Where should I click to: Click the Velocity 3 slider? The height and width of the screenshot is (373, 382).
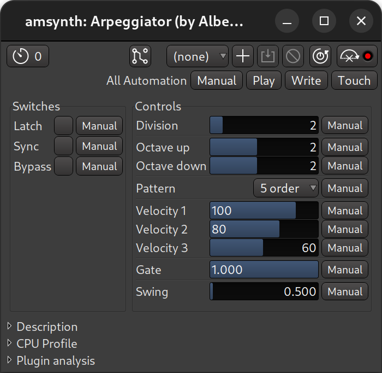[264, 248]
